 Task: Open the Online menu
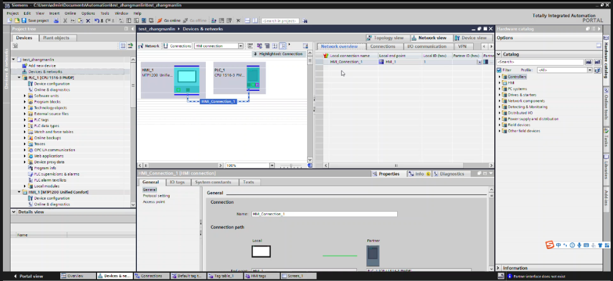pyautogui.click(x=70, y=13)
